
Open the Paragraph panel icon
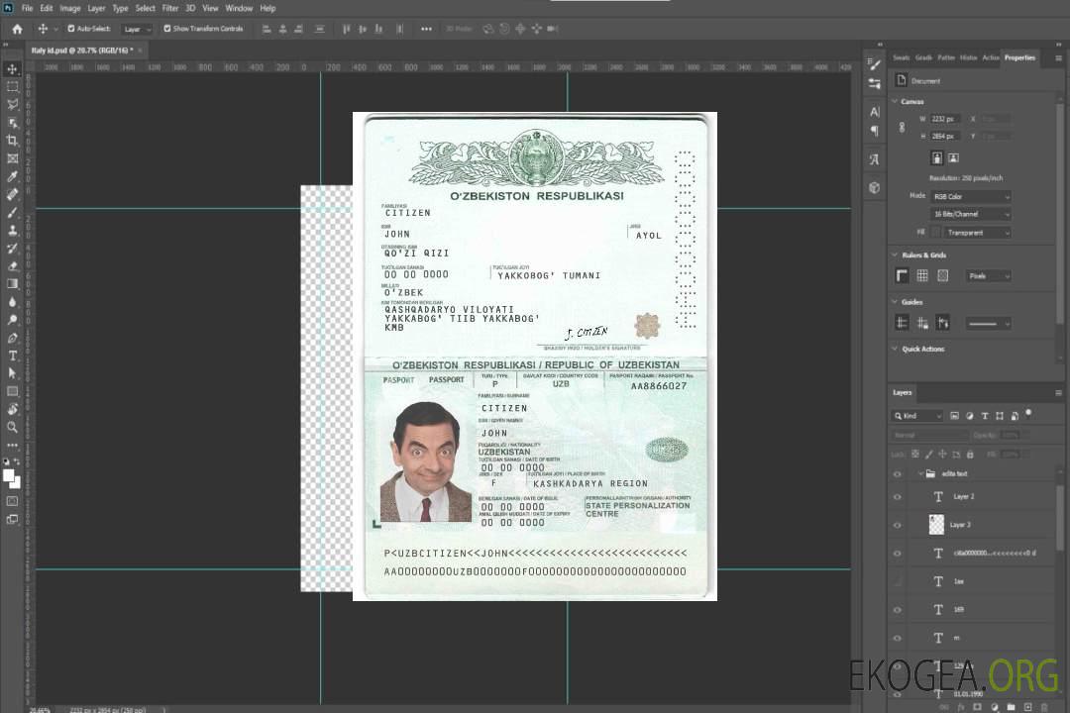tap(874, 131)
